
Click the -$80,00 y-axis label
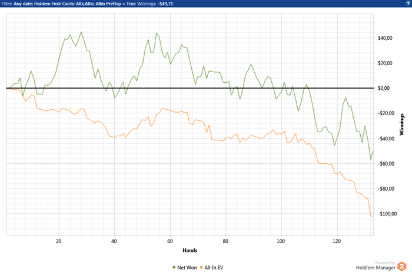(386, 188)
